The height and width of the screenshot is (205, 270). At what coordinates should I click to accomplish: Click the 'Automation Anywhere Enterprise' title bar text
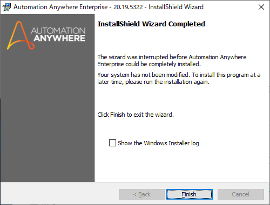point(60,7)
